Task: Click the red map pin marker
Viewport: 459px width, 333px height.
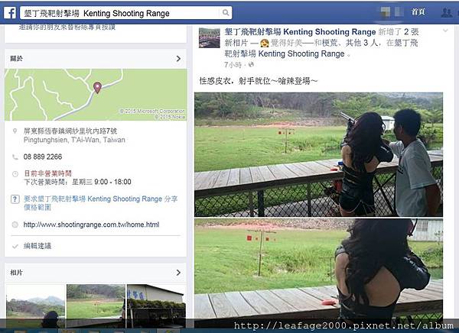Action: (x=97, y=88)
